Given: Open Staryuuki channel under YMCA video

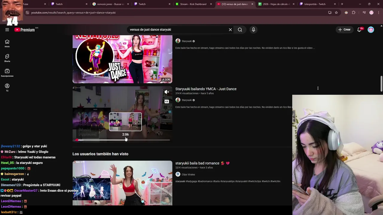Looking at the screenshot, I should click(x=187, y=100).
